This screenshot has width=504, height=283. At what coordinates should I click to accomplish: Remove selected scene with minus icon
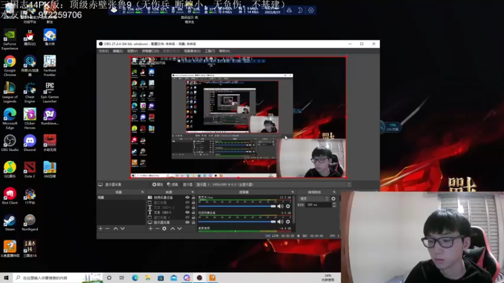[107, 228]
